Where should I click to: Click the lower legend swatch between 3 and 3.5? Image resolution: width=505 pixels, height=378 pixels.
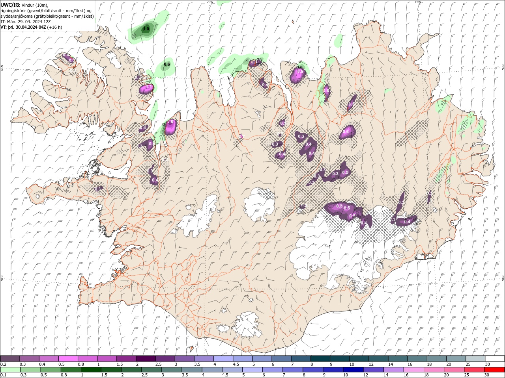pos(171,370)
